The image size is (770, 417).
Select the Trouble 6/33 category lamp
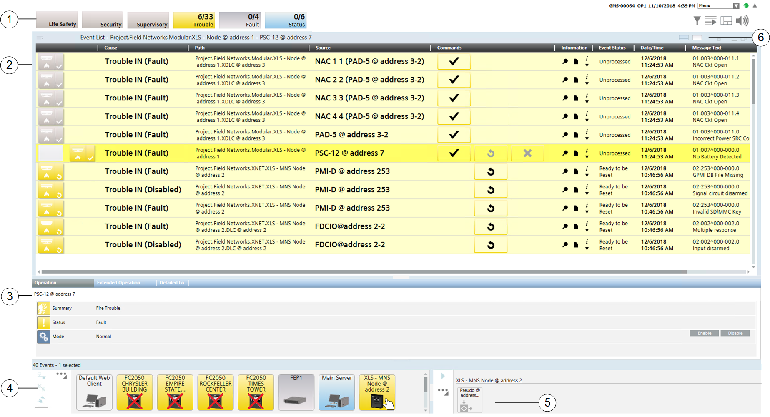[194, 20]
